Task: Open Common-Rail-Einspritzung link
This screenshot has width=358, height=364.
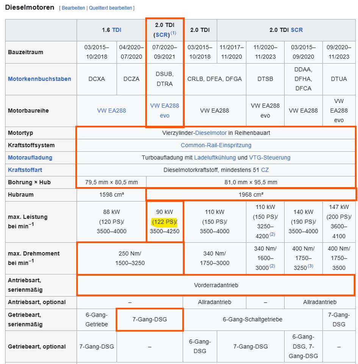Action: pyautogui.click(x=216, y=145)
